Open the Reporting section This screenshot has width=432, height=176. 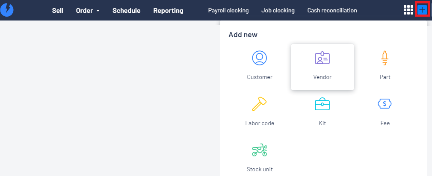[169, 10]
